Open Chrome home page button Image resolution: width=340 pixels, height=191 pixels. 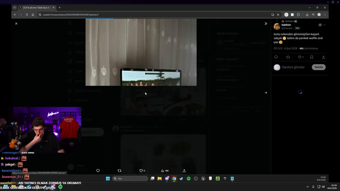point(33,15)
